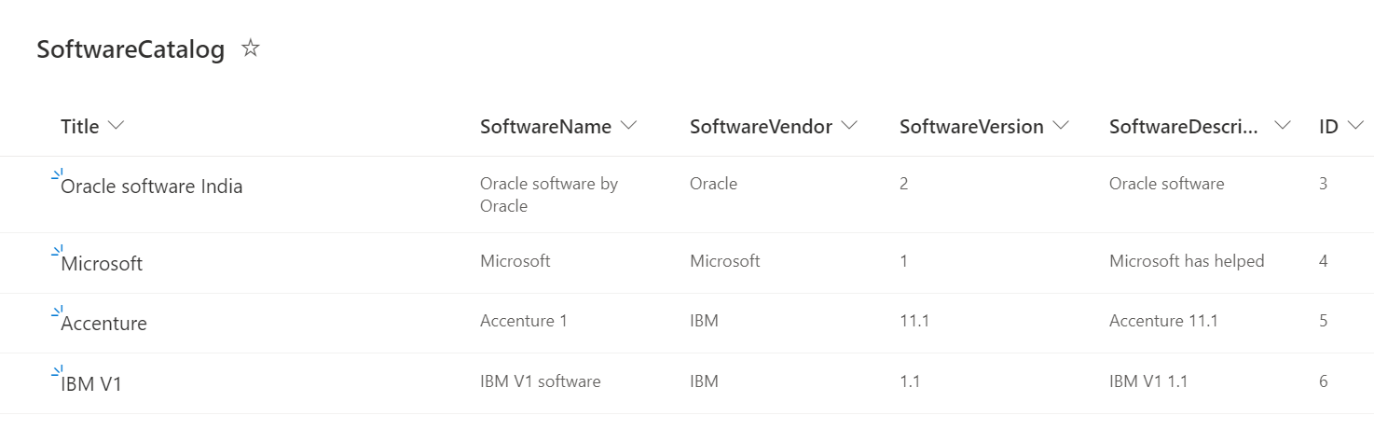Viewport: 1374px width, 443px height.
Task: Select the 'Oracle software by Oracle' cell
Action: click(x=549, y=195)
